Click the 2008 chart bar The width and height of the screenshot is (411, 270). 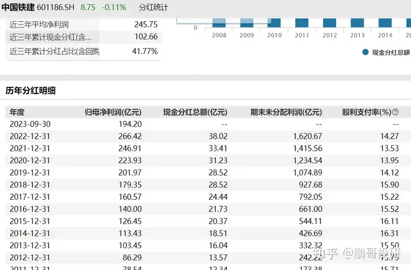click(x=219, y=22)
